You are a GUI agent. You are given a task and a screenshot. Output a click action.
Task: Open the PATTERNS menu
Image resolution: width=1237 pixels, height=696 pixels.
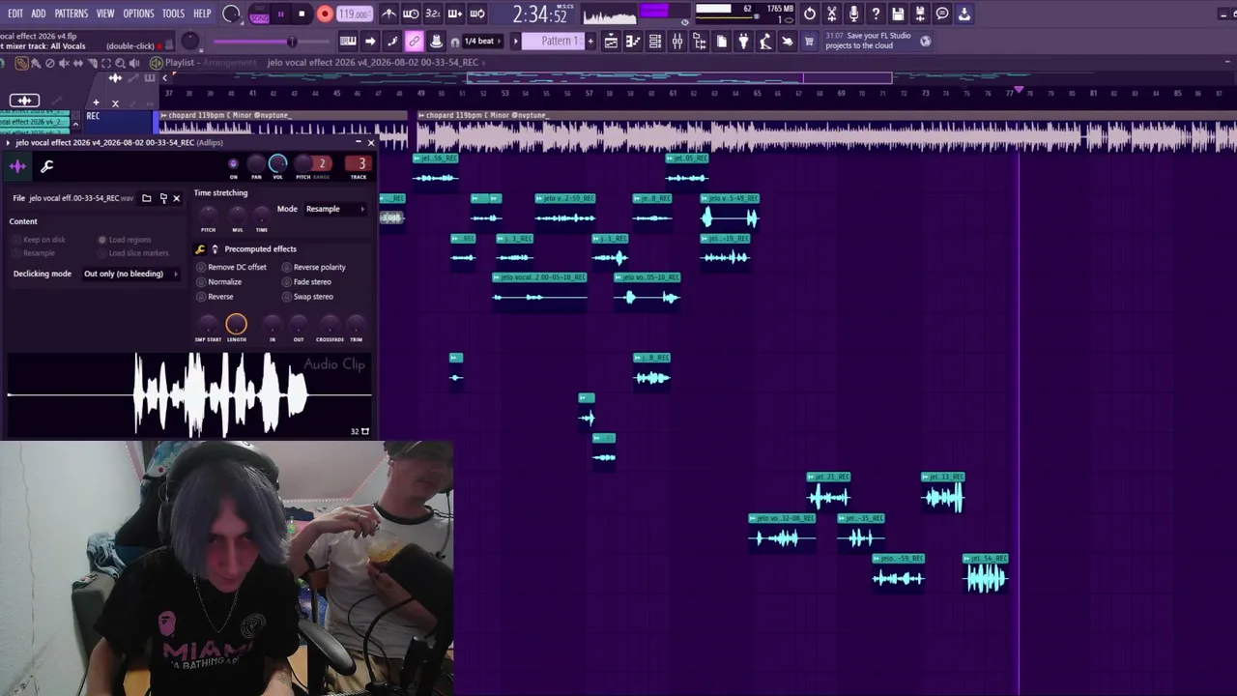72,14
